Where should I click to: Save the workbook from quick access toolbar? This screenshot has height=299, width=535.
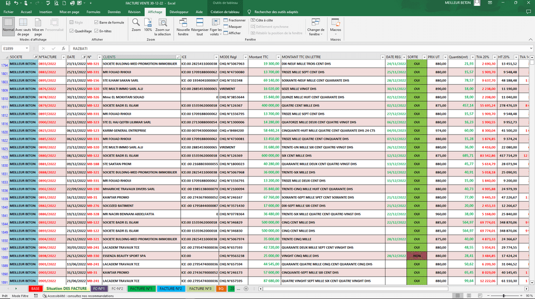8,3
